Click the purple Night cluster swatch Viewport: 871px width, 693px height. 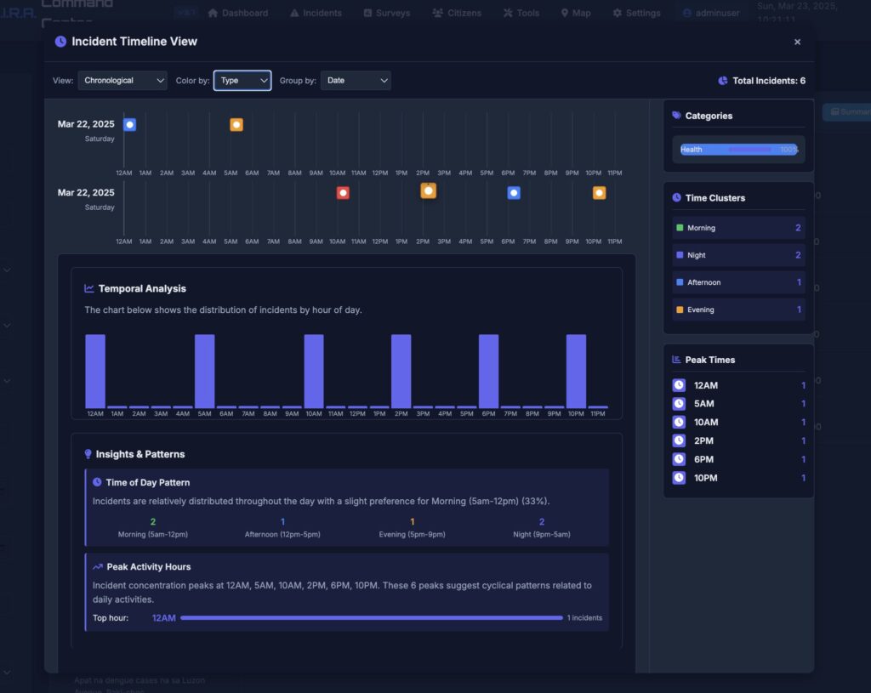(680, 255)
